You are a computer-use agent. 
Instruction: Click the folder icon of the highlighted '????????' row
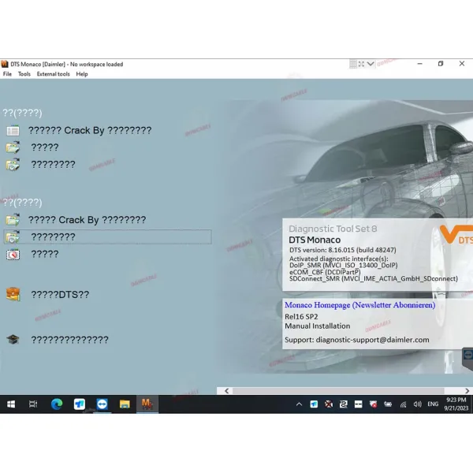(x=13, y=237)
